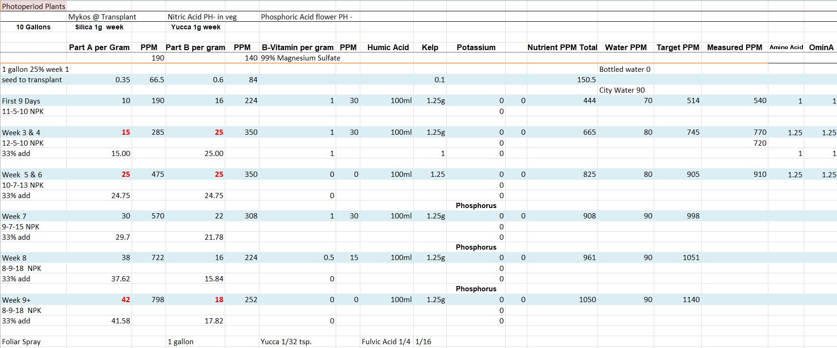This screenshot has width=837, height=348.
Task: Select the 'Measured PPM' header
Action: (x=735, y=47)
